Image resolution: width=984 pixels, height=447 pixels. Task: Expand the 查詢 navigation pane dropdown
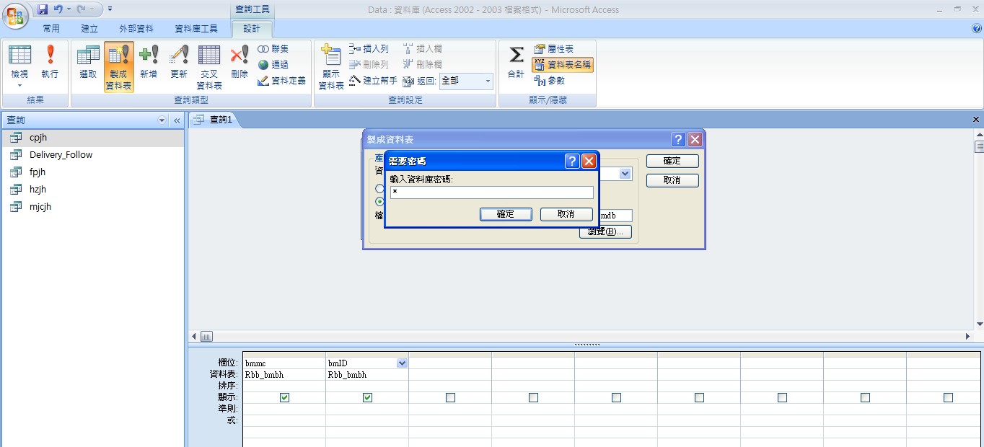pyautogui.click(x=162, y=120)
